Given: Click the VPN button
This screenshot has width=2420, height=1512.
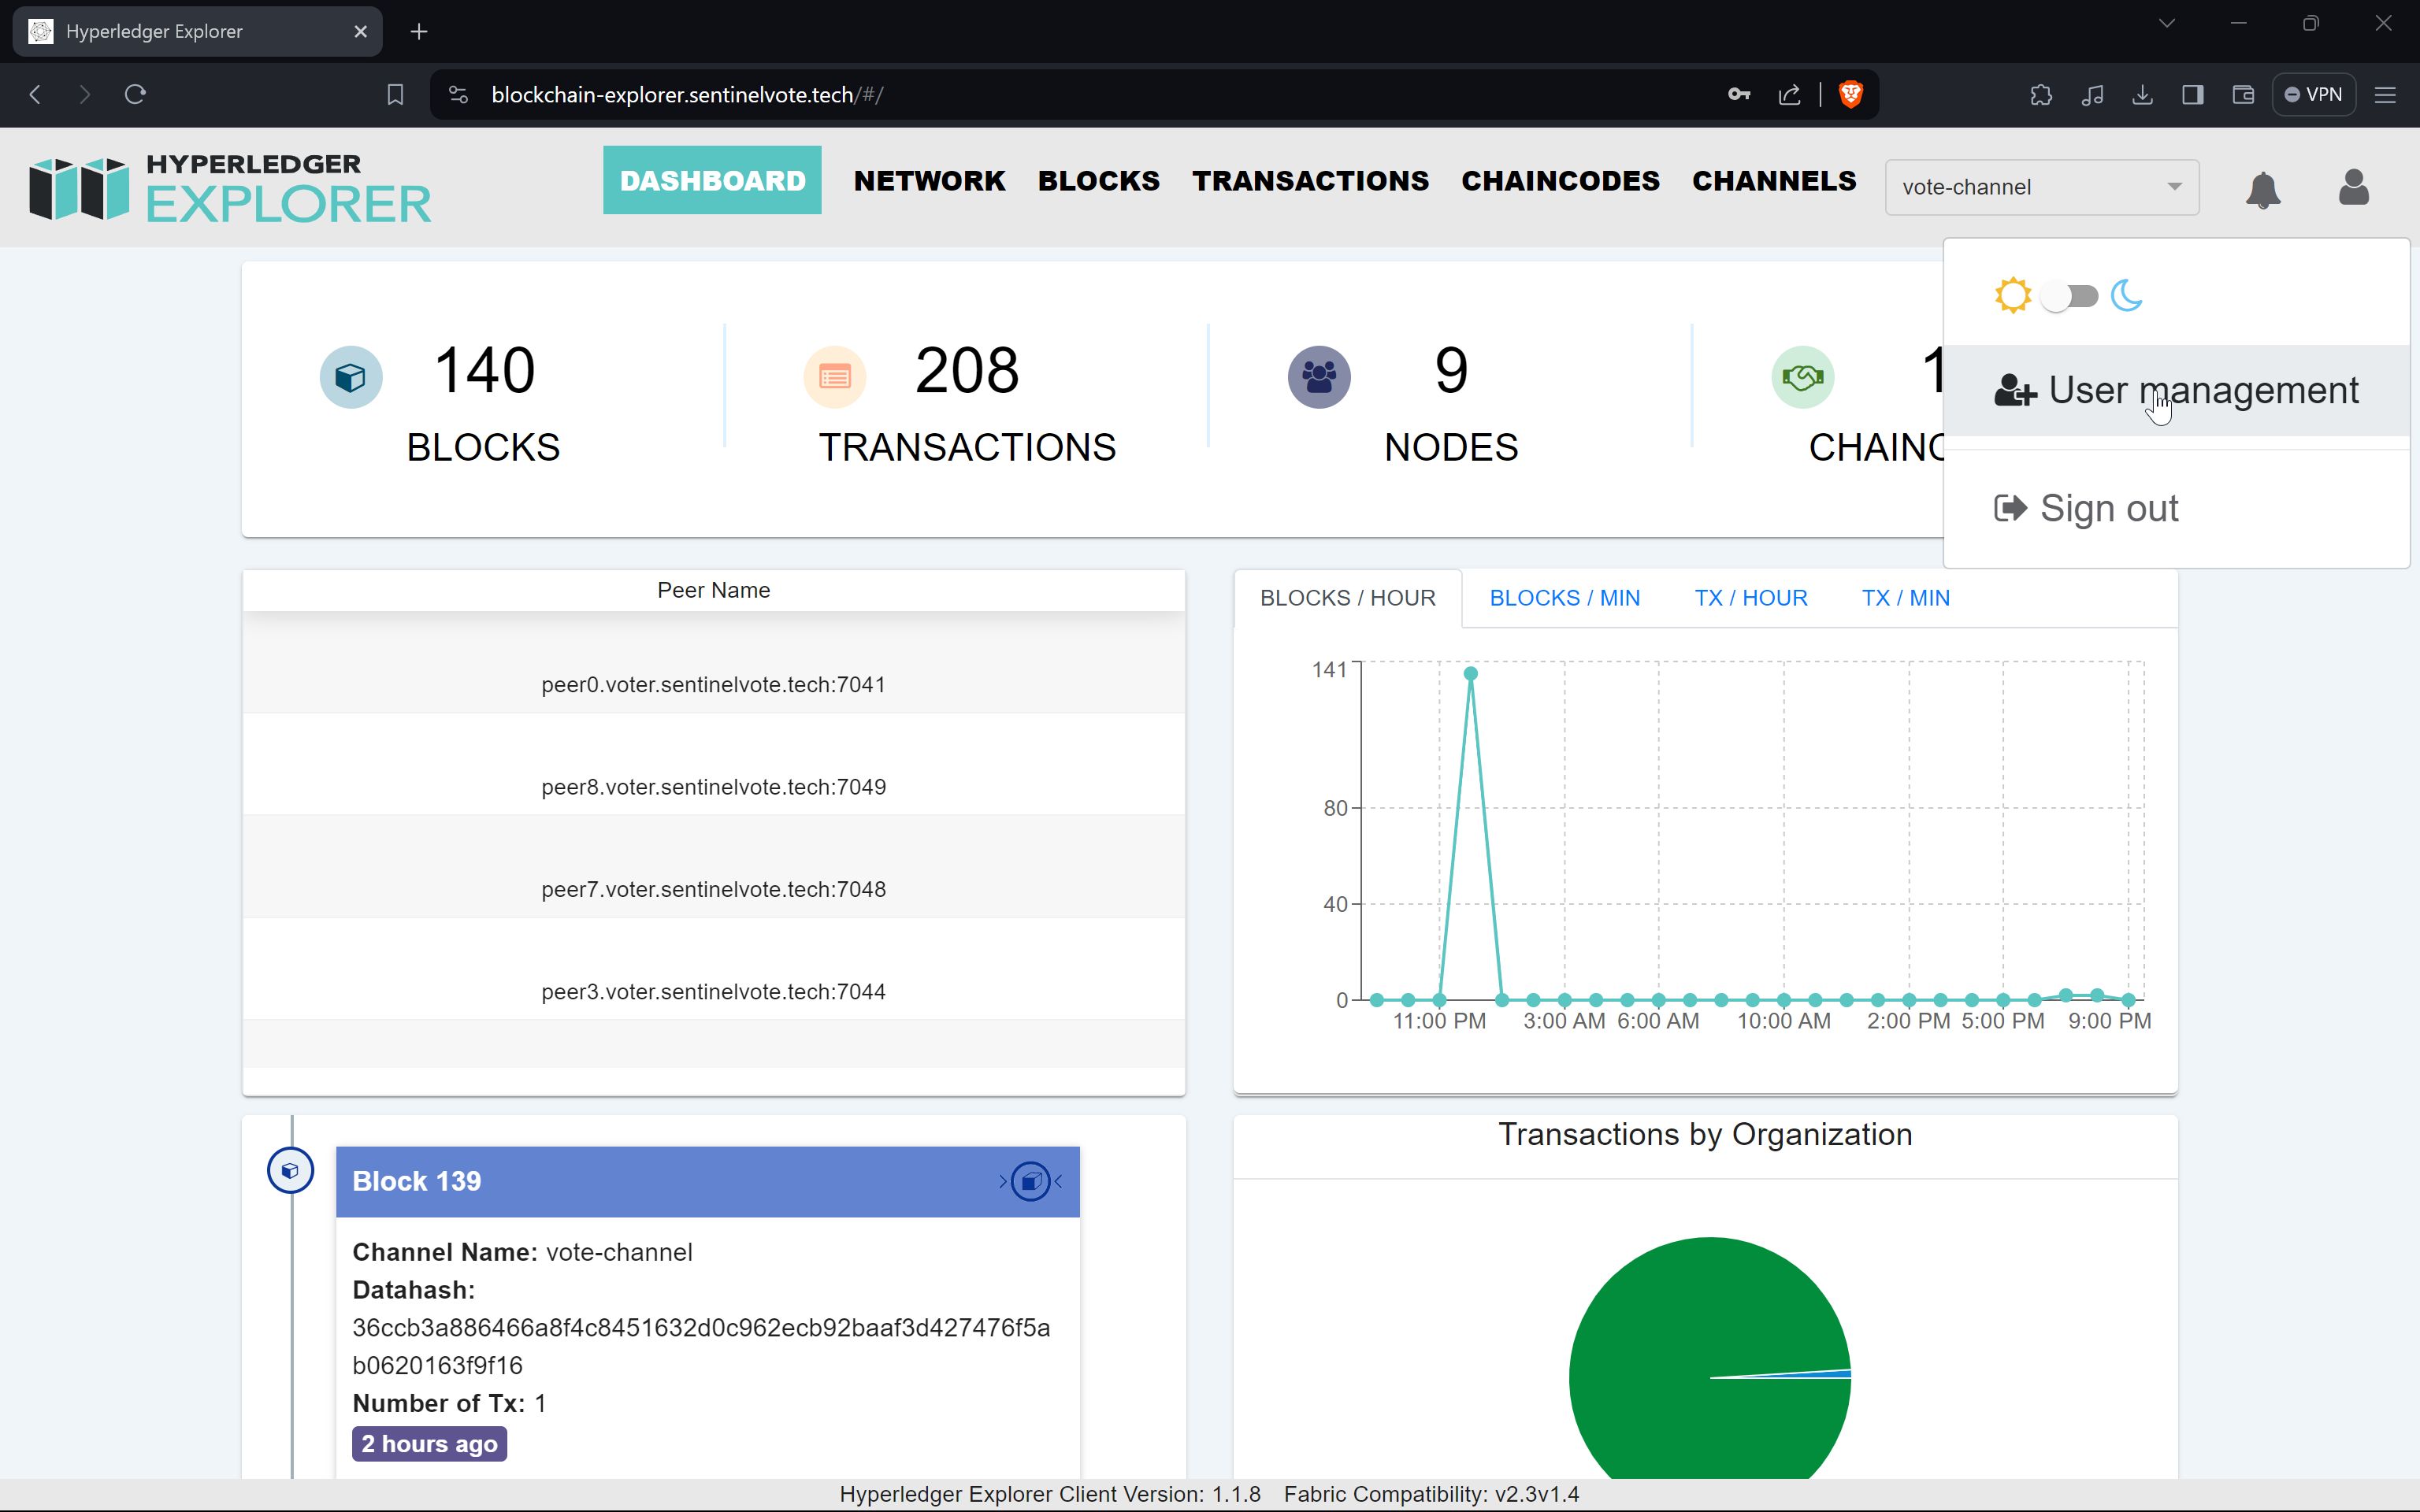Looking at the screenshot, I should [x=2314, y=95].
